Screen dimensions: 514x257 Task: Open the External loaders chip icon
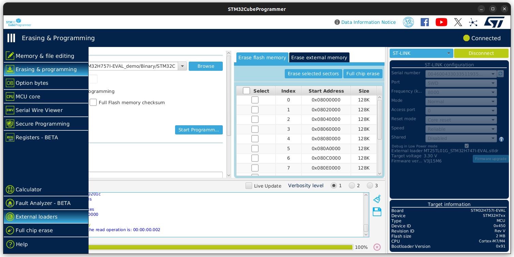10,216
